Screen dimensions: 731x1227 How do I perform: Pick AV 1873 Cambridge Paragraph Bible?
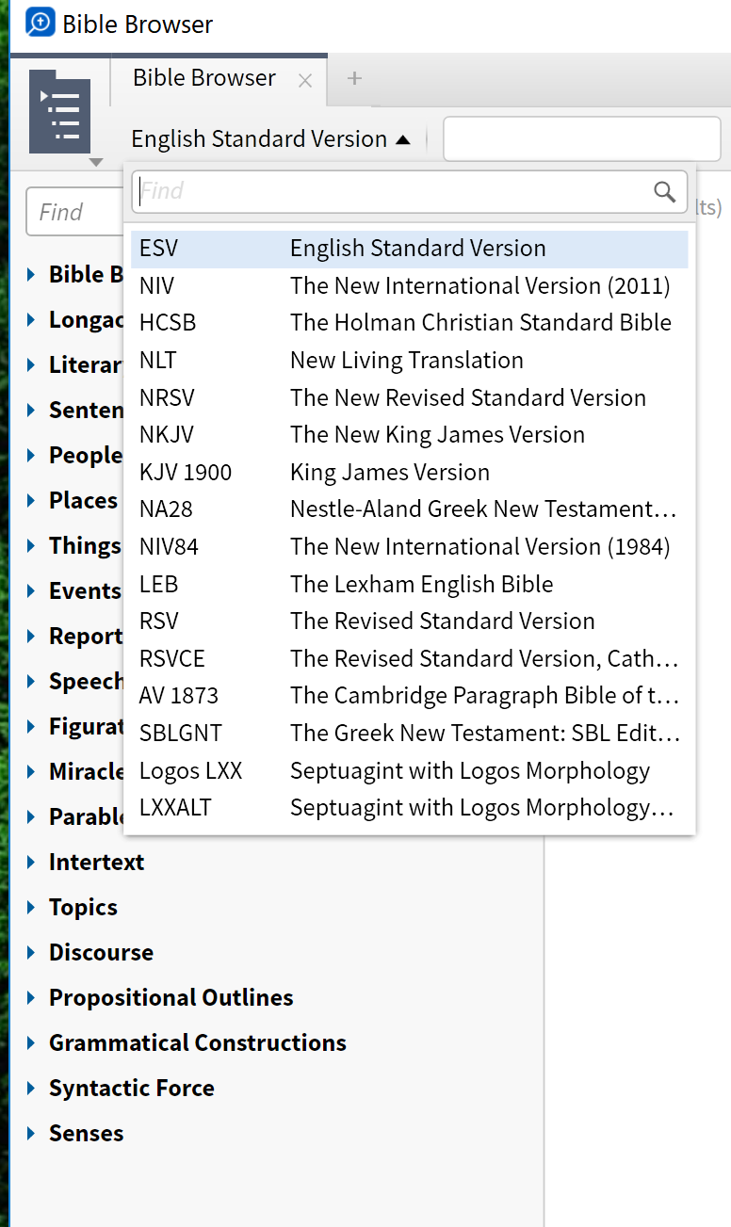(x=410, y=696)
